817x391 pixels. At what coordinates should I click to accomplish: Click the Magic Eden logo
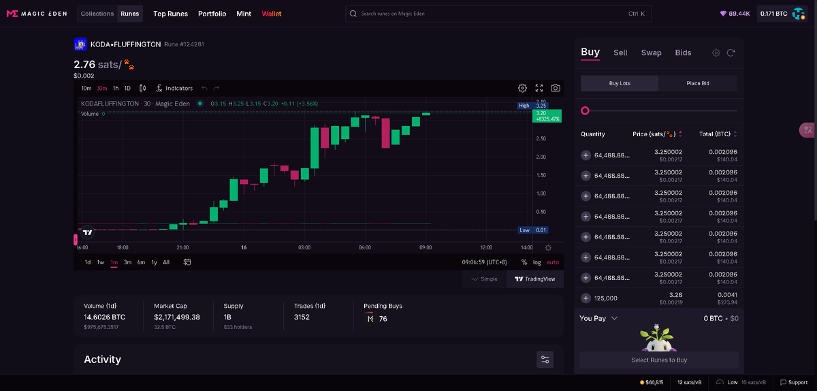point(37,14)
